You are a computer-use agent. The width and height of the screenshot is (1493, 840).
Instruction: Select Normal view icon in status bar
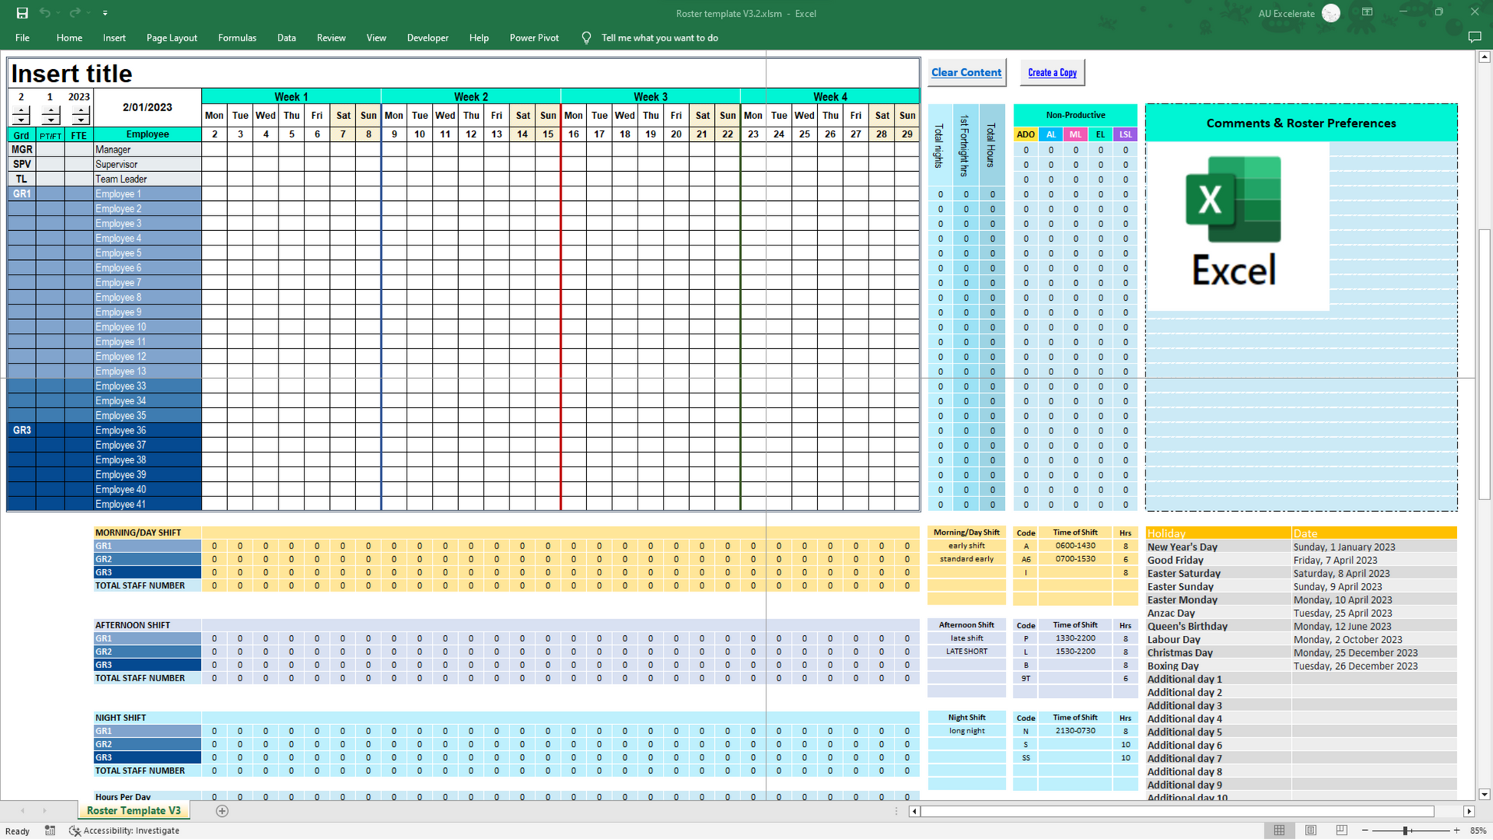tap(1279, 831)
